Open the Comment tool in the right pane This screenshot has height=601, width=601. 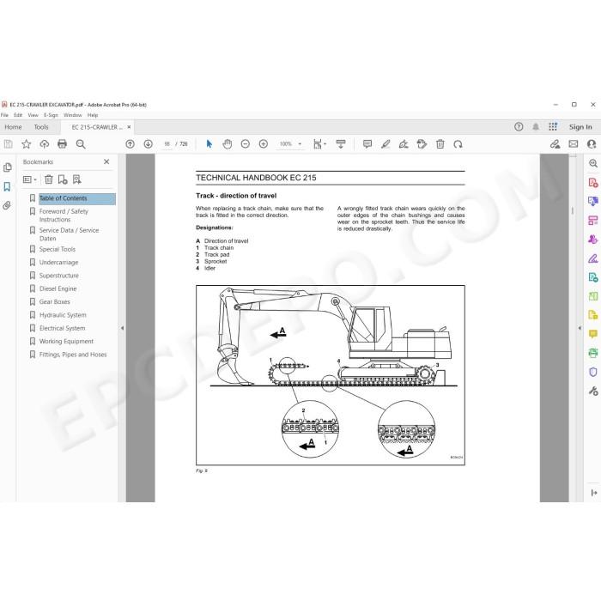tap(593, 334)
